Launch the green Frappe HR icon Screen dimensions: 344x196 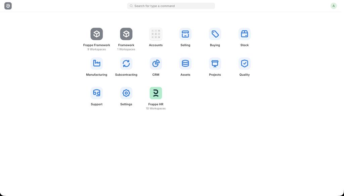(x=156, y=93)
